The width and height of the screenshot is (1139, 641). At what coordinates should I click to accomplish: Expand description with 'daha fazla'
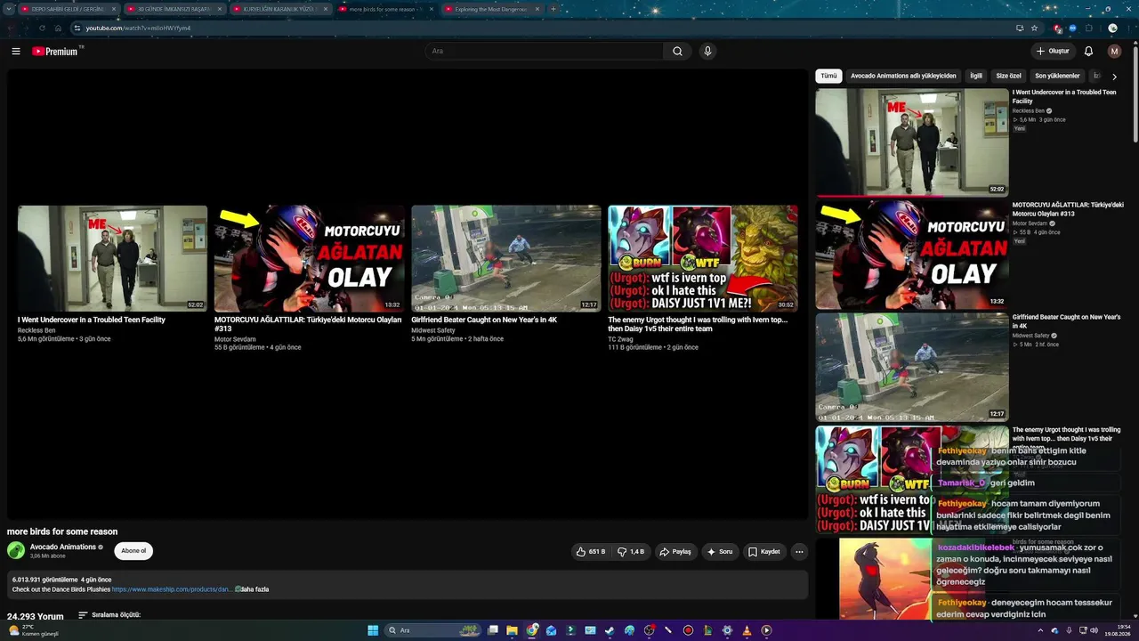254,589
